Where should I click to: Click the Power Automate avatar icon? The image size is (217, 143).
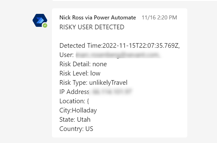pyautogui.click(x=40, y=20)
